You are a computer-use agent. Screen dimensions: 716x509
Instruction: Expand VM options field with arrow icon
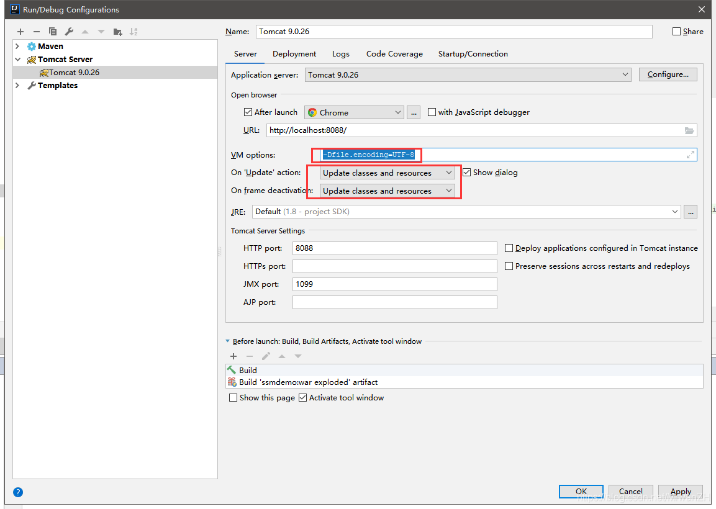[691, 155]
